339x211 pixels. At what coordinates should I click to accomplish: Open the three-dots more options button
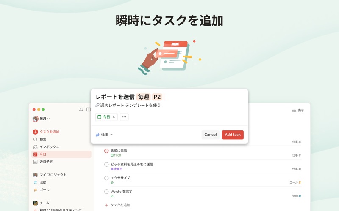[124, 117]
